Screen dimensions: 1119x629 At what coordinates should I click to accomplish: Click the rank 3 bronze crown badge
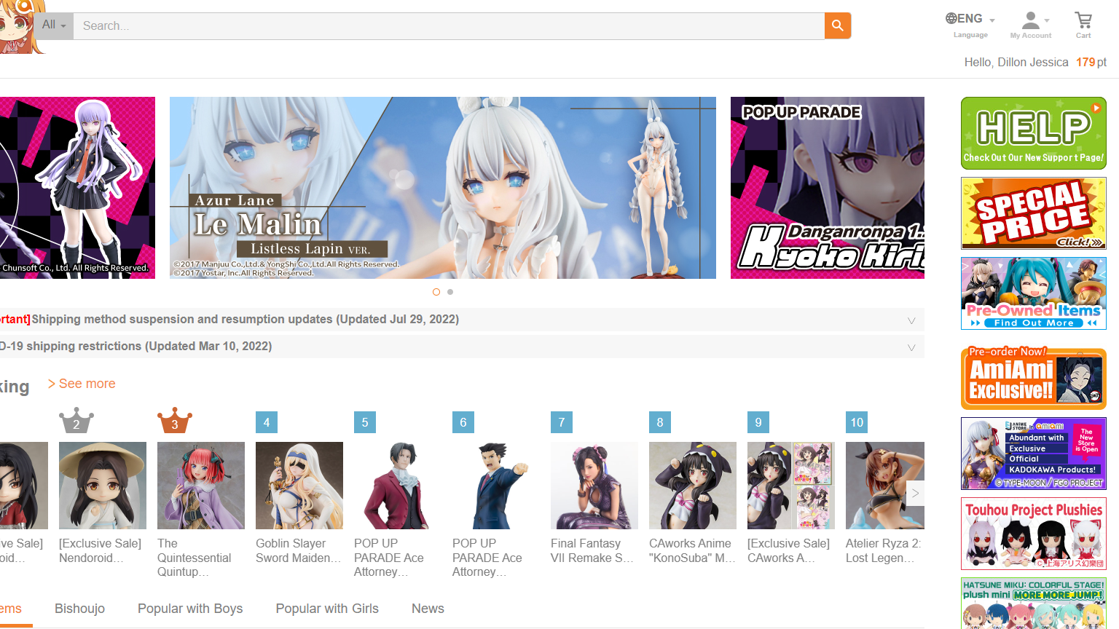click(175, 422)
